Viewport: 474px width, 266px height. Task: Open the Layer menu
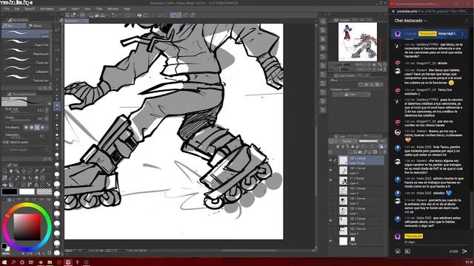pos(62,9)
